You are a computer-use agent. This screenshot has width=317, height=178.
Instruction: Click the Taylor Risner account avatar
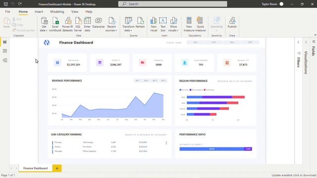[x=281, y=4]
